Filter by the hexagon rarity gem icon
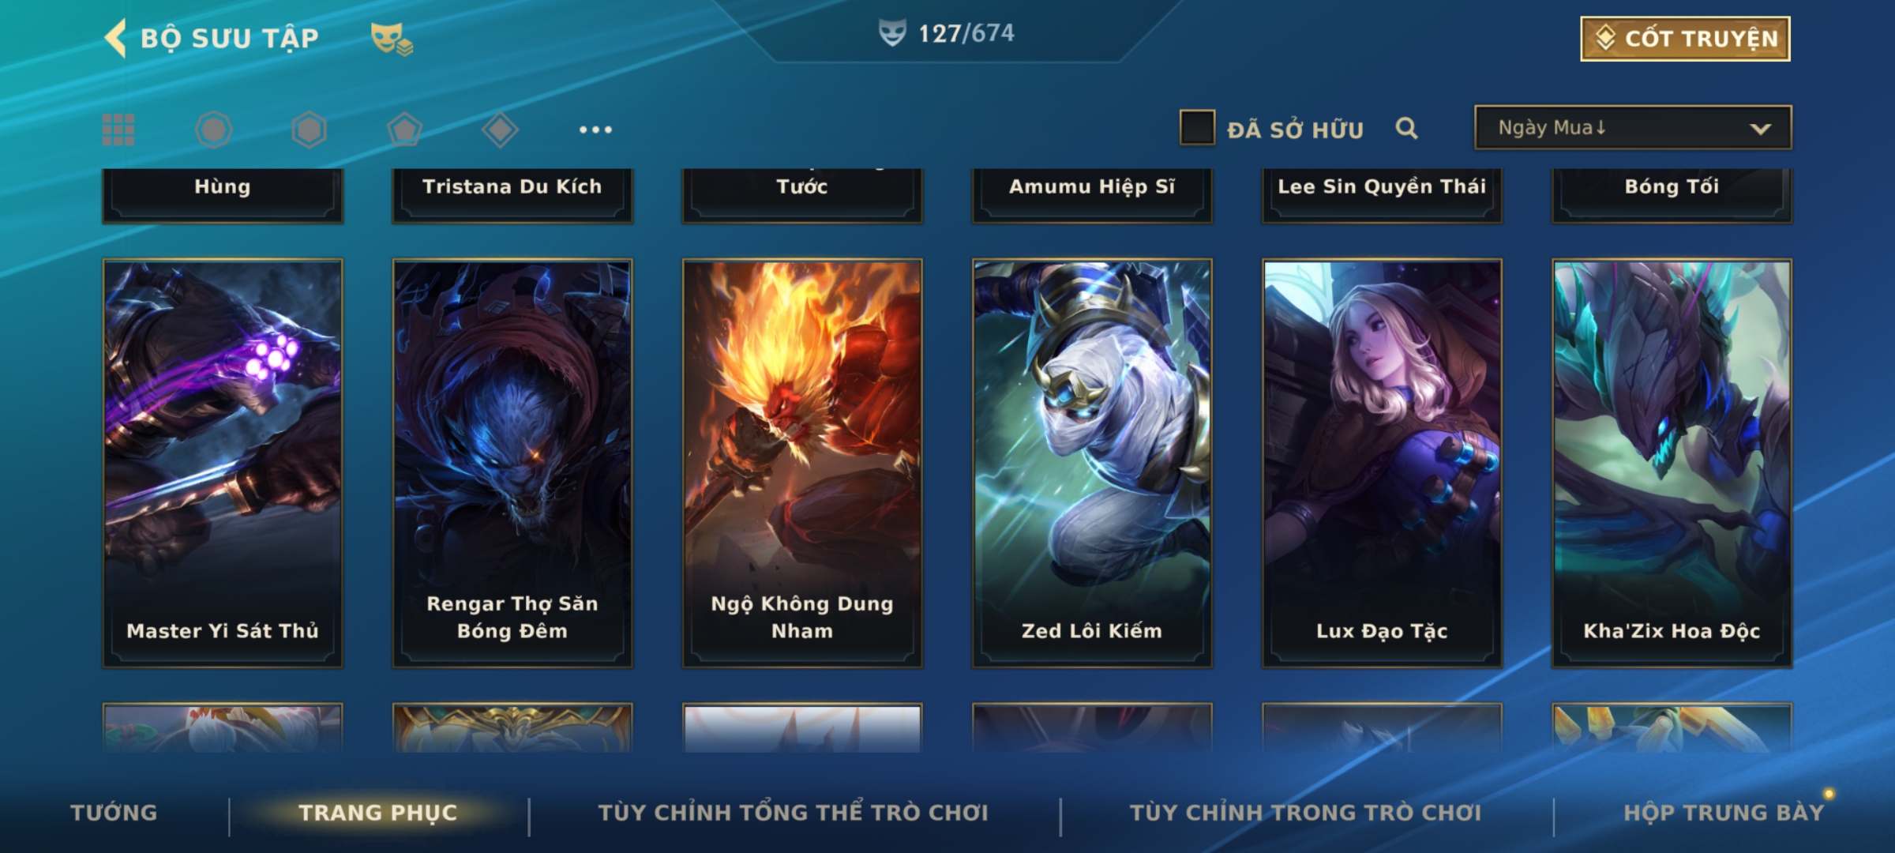 [309, 130]
